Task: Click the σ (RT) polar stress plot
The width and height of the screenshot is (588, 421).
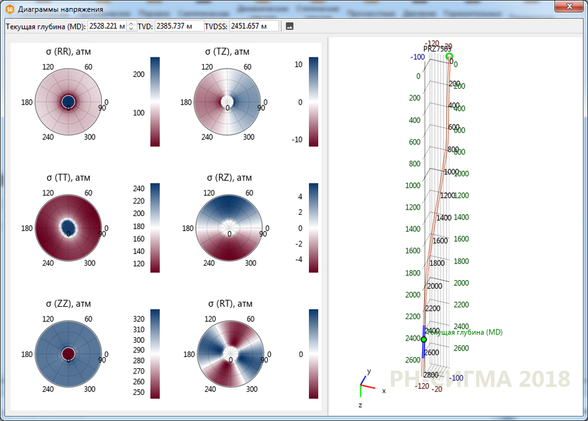Action: point(228,353)
